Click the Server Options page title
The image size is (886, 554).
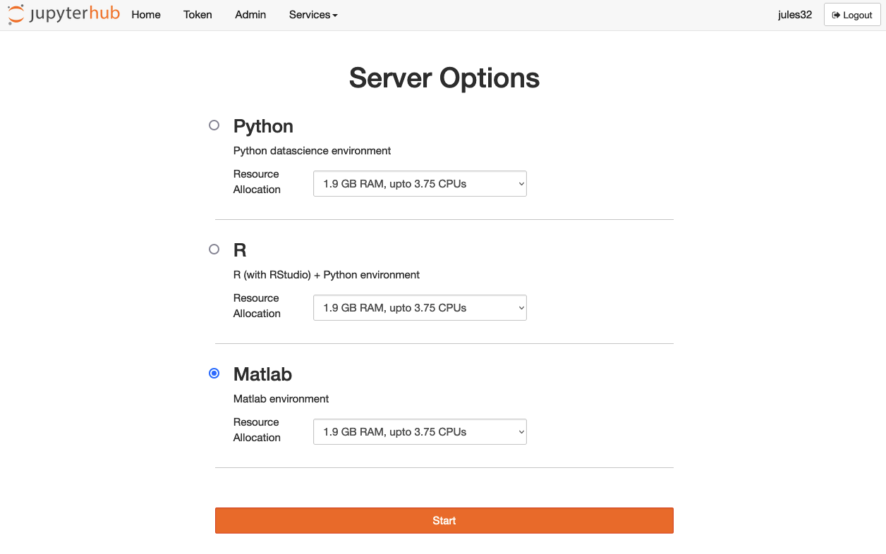tap(443, 78)
